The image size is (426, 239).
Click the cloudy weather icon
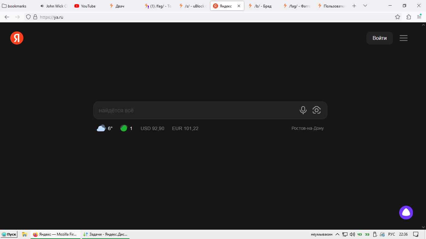click(x=101, y=128)
